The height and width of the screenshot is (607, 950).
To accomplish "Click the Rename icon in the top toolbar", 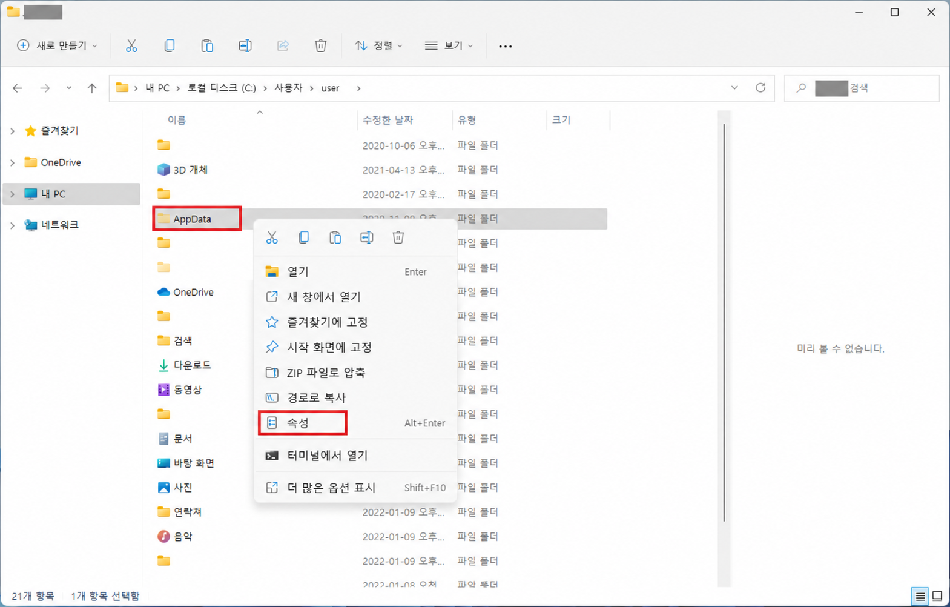I will click(x=245, y=46).
